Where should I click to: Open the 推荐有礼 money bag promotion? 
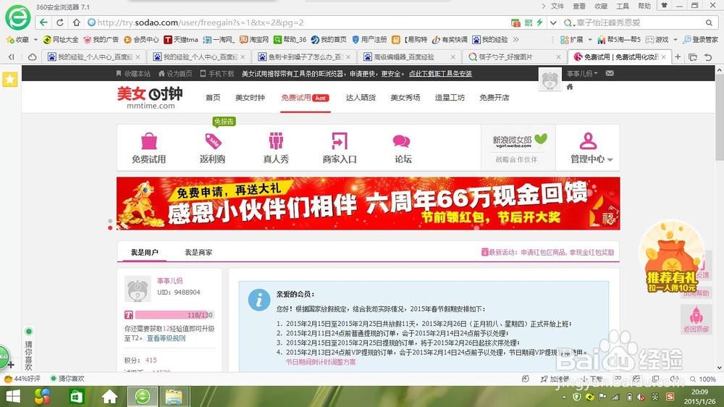point(671,257)
